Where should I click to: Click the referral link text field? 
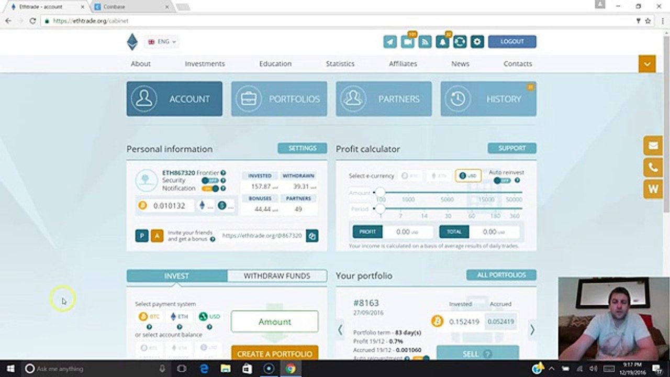tap(262, 236)
